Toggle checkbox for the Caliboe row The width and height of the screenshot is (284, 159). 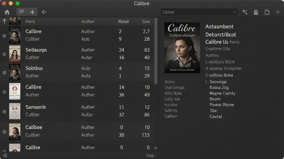tap(4, 132)
